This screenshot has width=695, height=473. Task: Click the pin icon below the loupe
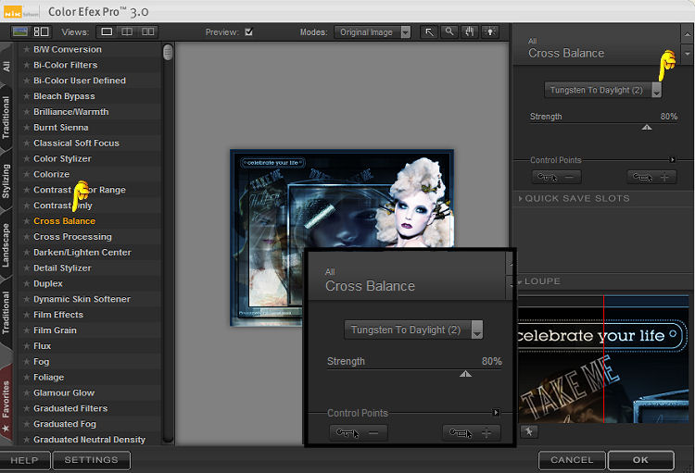point(529,430)
